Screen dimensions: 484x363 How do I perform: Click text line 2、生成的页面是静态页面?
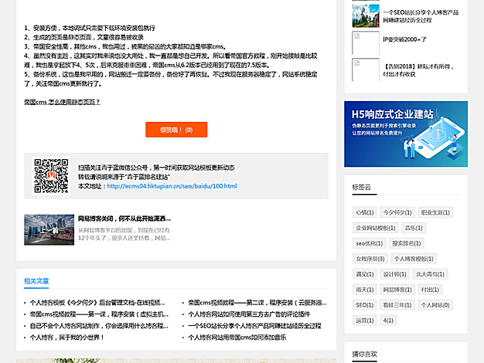pyautogui.click(x=84, y=37)
